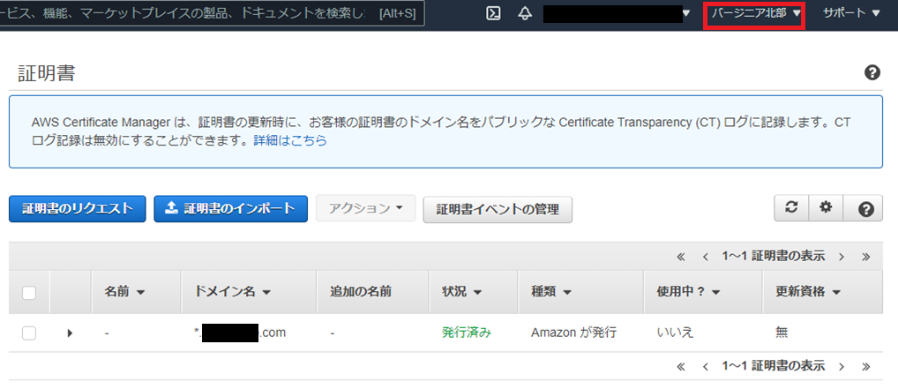Sort by 使用中？ column
Screen dimensions: 898x389
[x=688, y=292]
